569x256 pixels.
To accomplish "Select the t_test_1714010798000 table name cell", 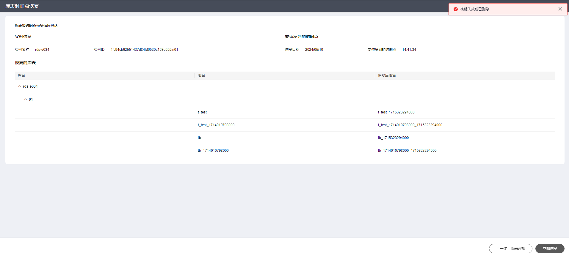I will 216,125.
